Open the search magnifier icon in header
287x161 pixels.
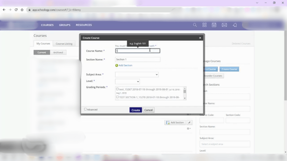click(x=195, y=25)
